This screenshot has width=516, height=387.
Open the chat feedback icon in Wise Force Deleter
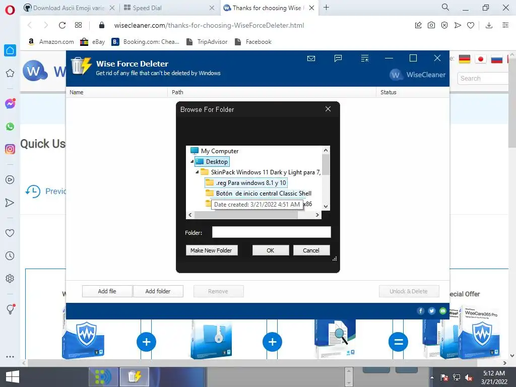point(338,58)
